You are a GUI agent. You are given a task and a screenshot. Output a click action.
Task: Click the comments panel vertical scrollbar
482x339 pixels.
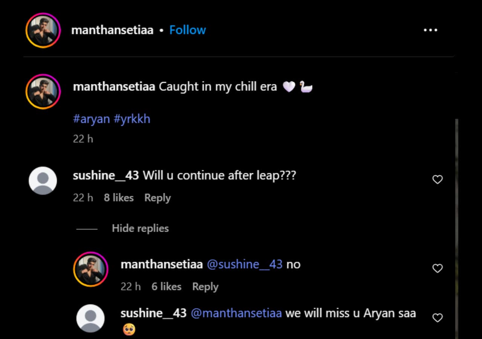click(x=456, y=229)
